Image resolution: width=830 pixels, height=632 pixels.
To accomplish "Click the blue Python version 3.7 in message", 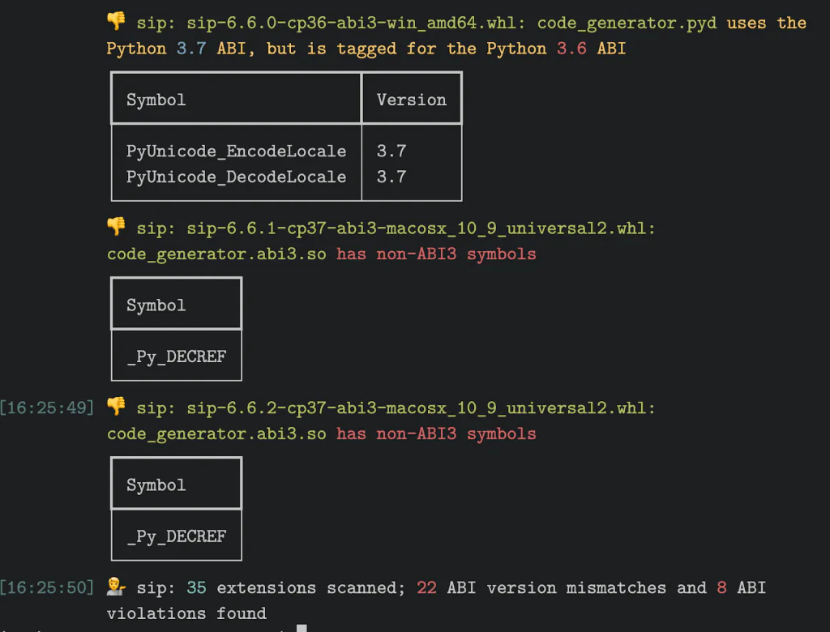I will (191, 49).
